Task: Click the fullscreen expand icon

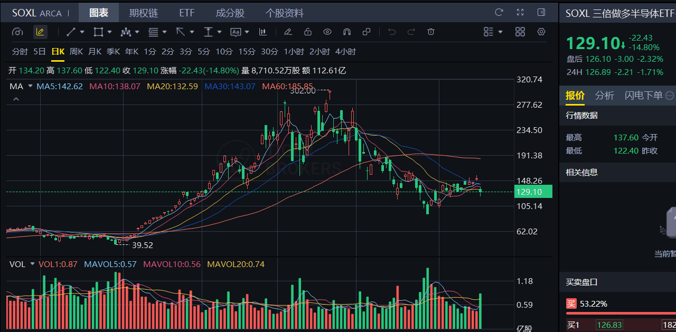Action: [x=520, y=12]
